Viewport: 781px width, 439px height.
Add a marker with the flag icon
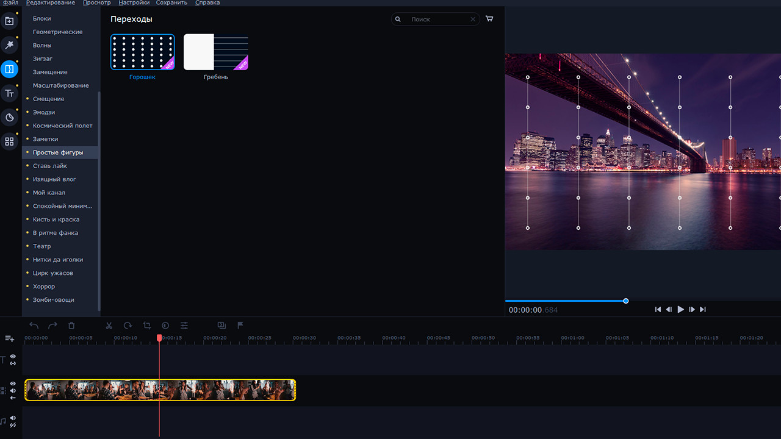tap(240, 326)
